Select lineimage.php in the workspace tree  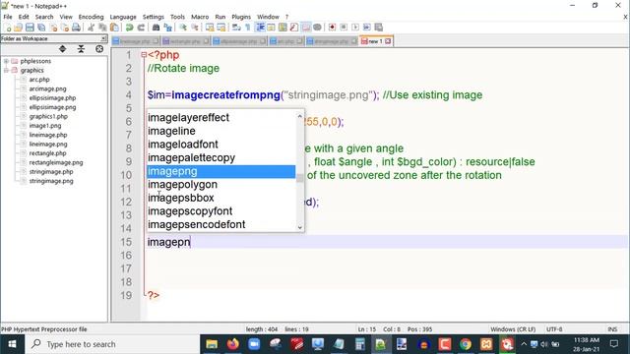(48, 135)
